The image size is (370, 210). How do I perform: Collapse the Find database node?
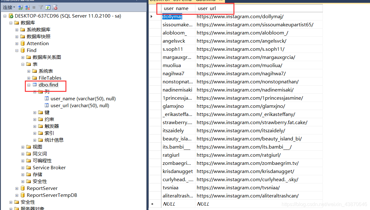click(17, 50)
